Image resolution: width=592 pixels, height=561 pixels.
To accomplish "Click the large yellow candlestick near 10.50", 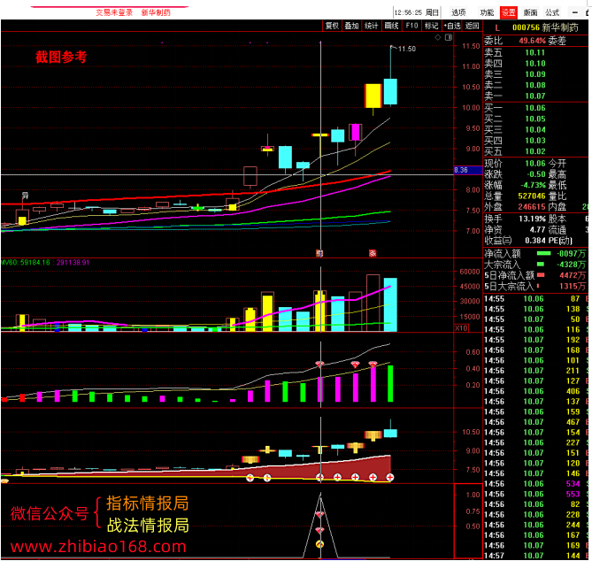I will click(x=373, y=96).
